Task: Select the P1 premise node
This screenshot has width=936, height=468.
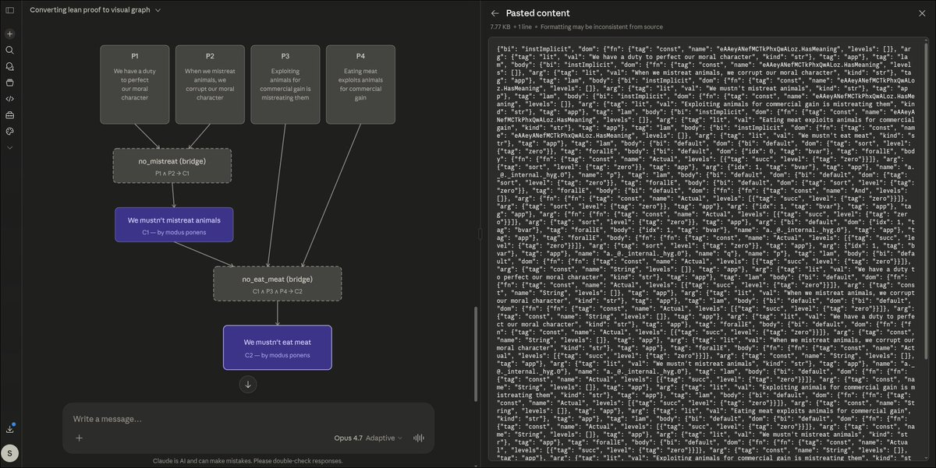Action: pyautogui.click(x=135, y=84)
